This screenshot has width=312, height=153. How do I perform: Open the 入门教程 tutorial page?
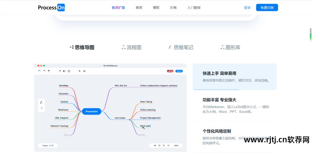(194, 8)
